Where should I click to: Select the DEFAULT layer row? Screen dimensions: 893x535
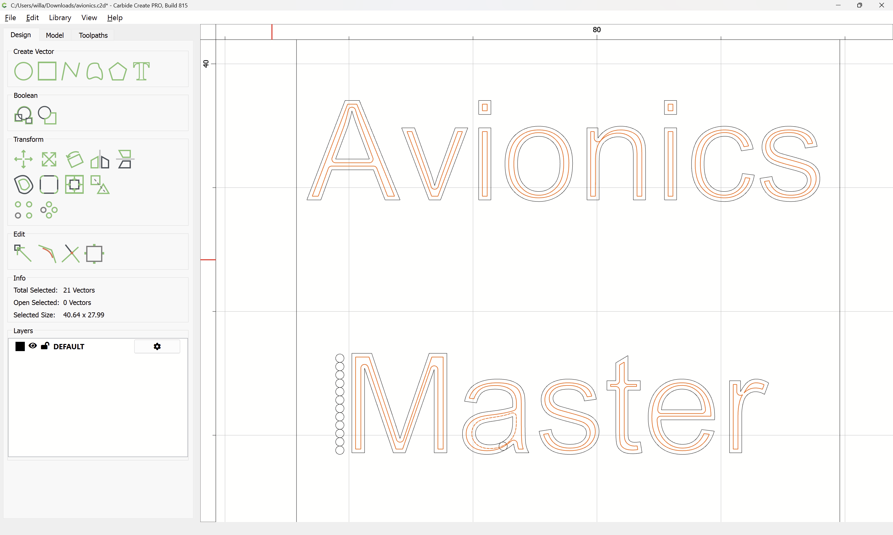pos(98,346)
